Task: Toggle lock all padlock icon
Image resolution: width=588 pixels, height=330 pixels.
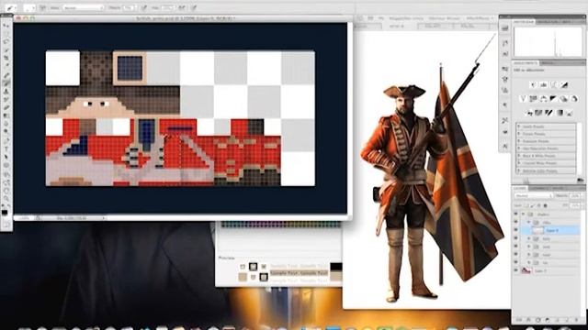Action: [545, 205]
